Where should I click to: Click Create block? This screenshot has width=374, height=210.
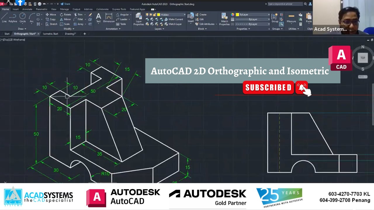(200, 15)
